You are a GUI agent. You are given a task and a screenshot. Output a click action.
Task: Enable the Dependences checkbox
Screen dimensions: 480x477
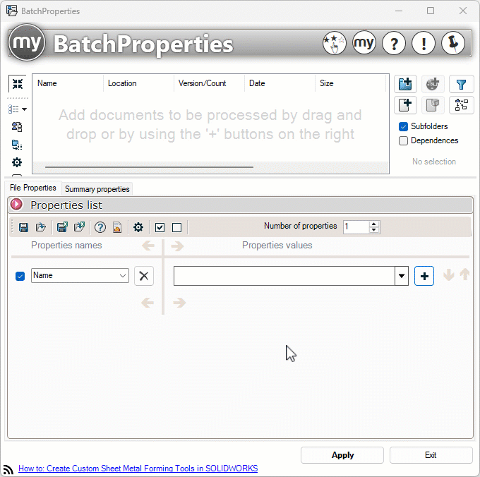pyautogui.click(x=404, y=140)
